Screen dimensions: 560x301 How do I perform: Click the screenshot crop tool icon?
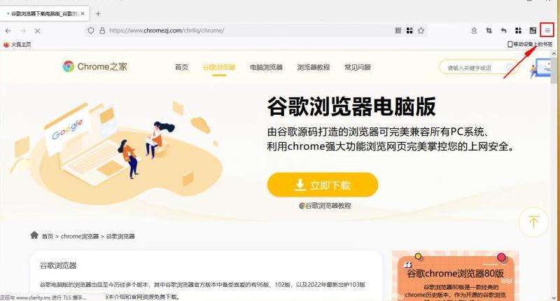(489, 31)
